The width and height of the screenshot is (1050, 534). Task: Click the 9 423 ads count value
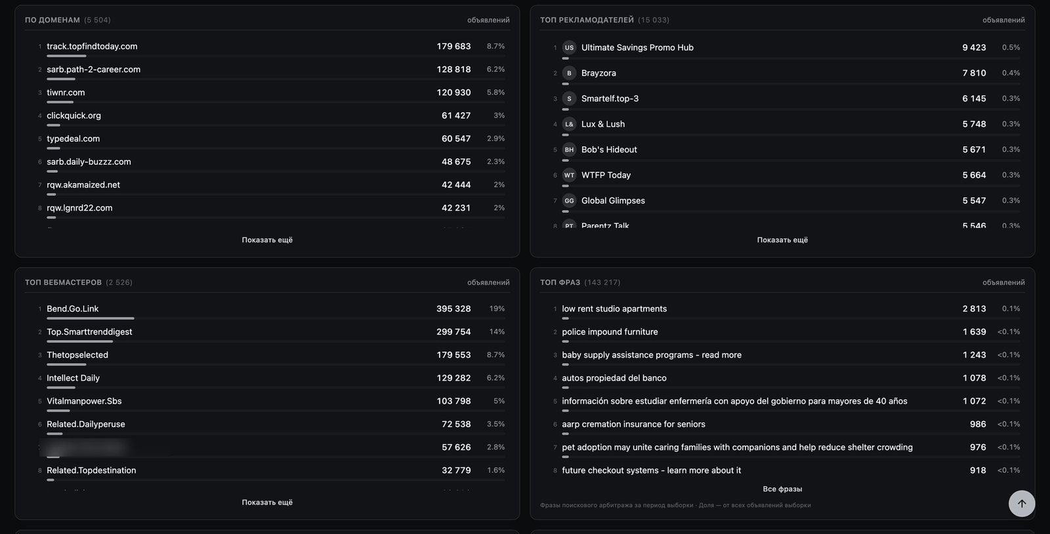(974, 47)
